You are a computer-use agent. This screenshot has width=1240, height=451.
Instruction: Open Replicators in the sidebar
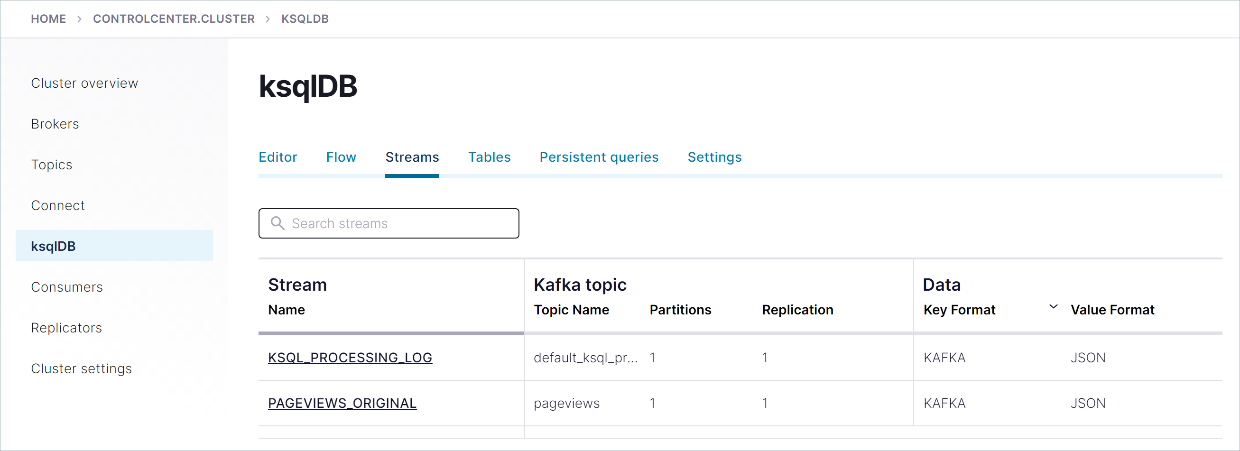tap(66, 328)
